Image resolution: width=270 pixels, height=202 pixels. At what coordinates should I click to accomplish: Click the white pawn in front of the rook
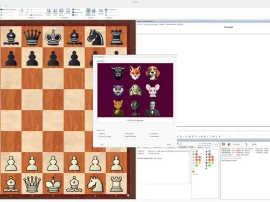click(116, 163)
